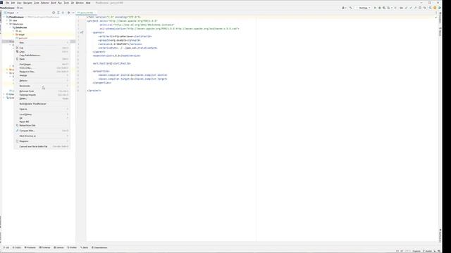Choose Delete... from context menu
This screenshot has height=253, width=451.
click(x=42, y=98)
